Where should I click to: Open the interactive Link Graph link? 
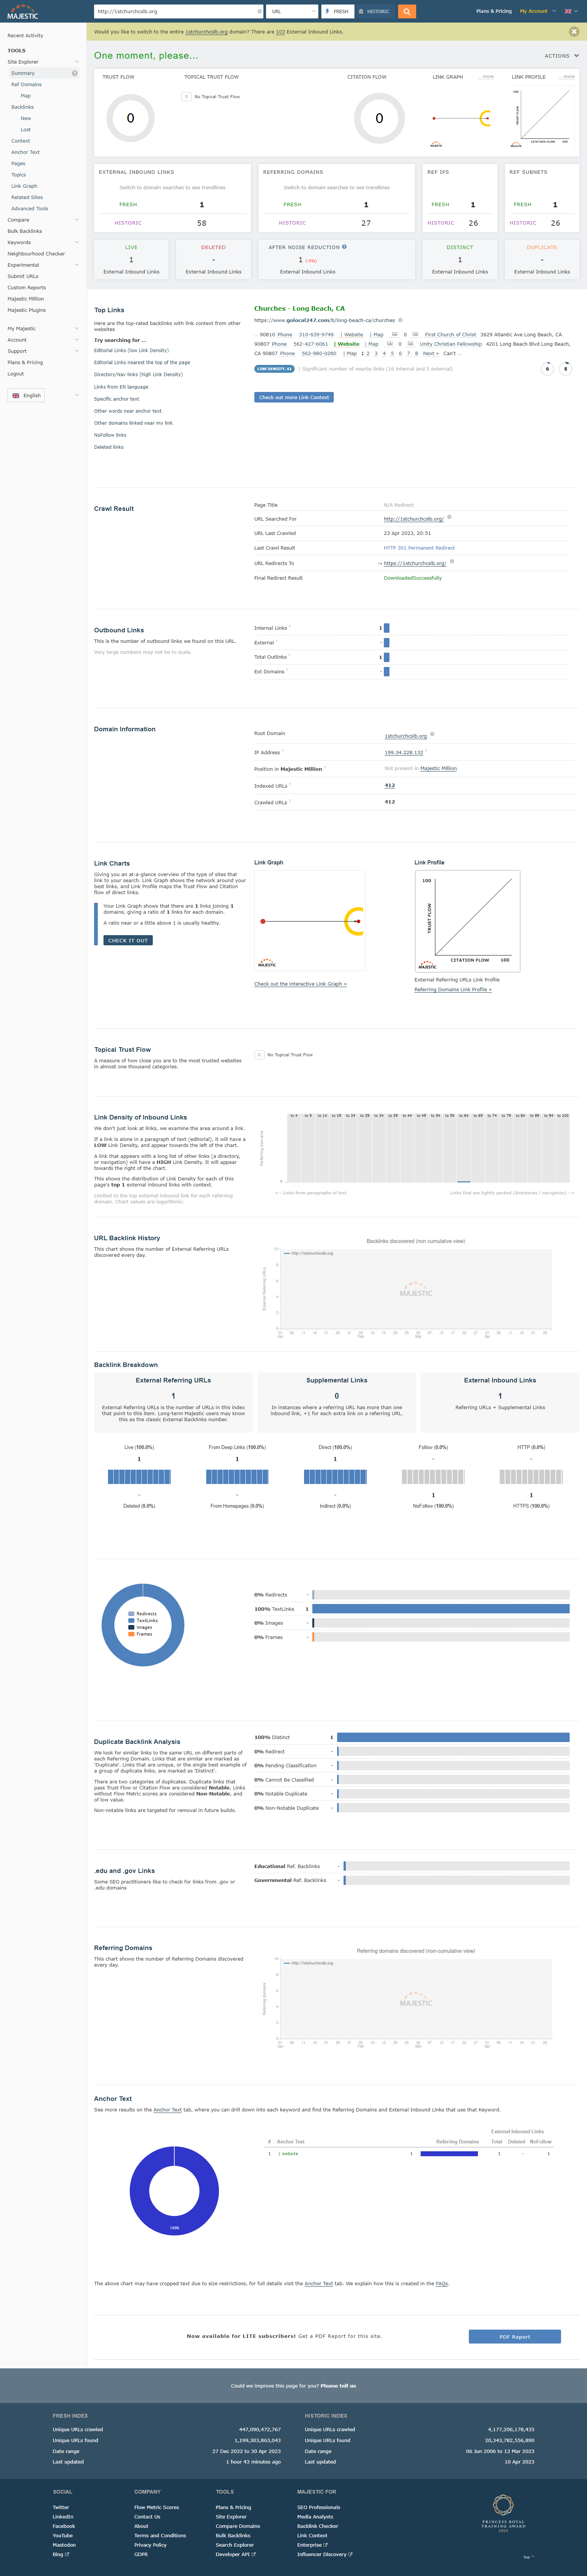300,984
